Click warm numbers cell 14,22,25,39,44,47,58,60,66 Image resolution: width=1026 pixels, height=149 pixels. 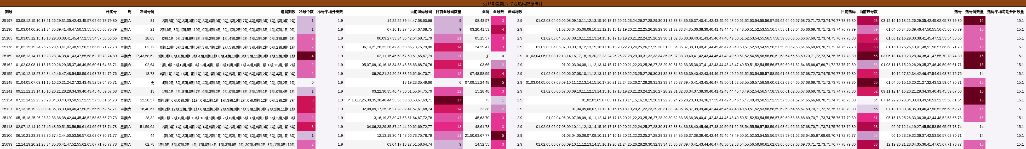[409, 21]
